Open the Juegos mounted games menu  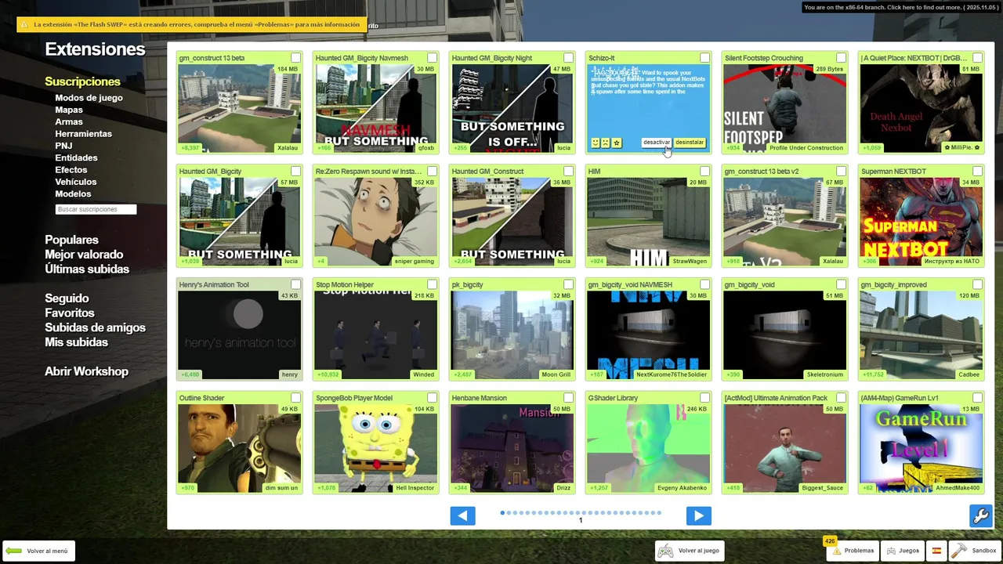point(903,551)
